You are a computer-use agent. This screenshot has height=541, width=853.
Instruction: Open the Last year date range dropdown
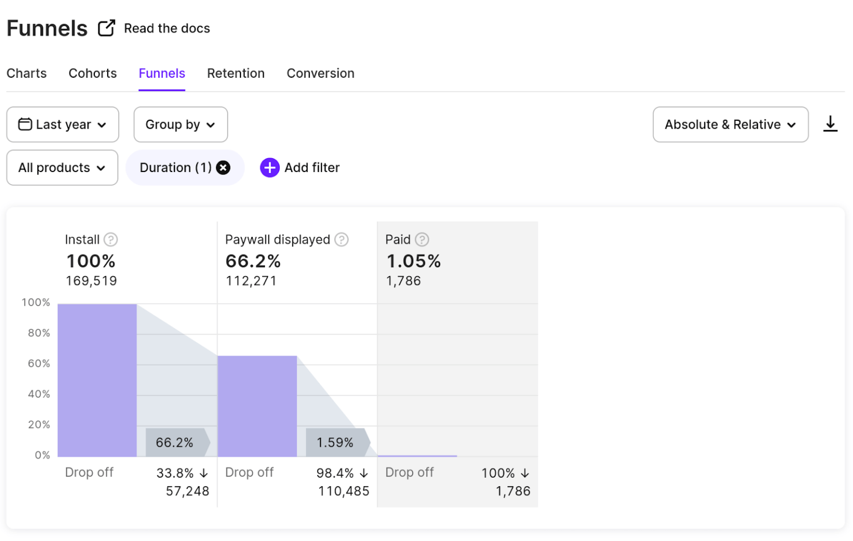[62, 124]
